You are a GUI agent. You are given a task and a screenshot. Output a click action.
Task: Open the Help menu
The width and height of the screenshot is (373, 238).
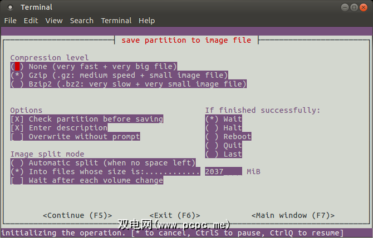pyautogui.click(x=147, y=21)
